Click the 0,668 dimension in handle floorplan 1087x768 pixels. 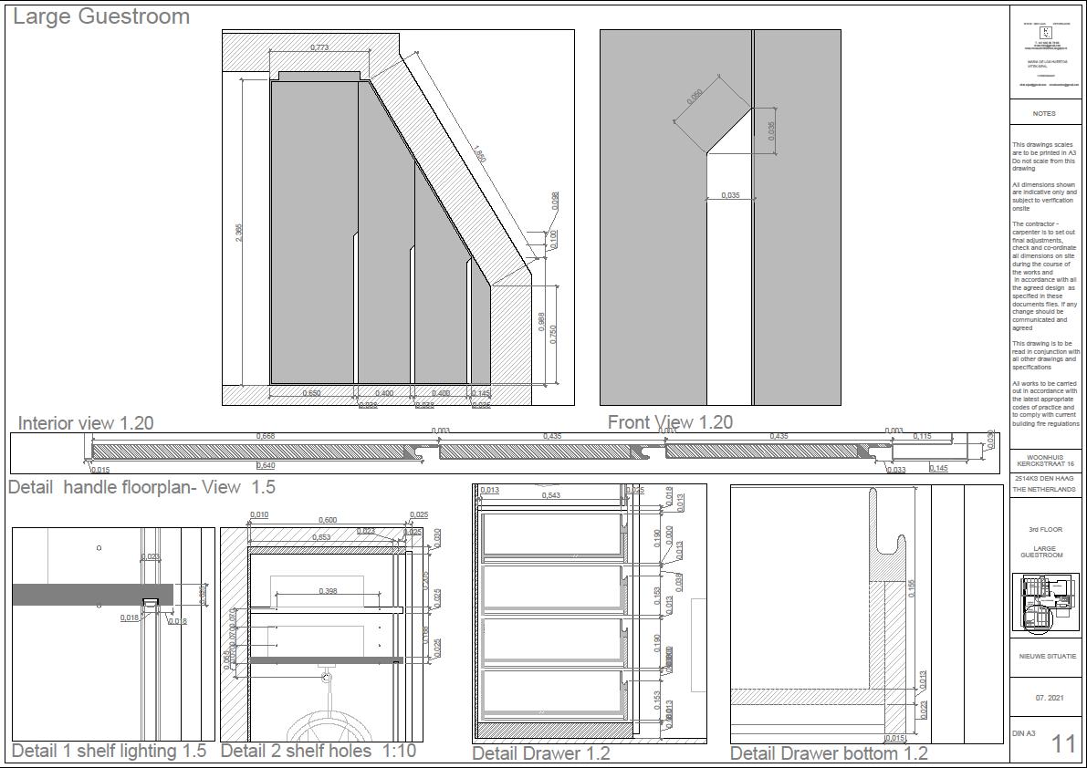(x=266, y=436)
